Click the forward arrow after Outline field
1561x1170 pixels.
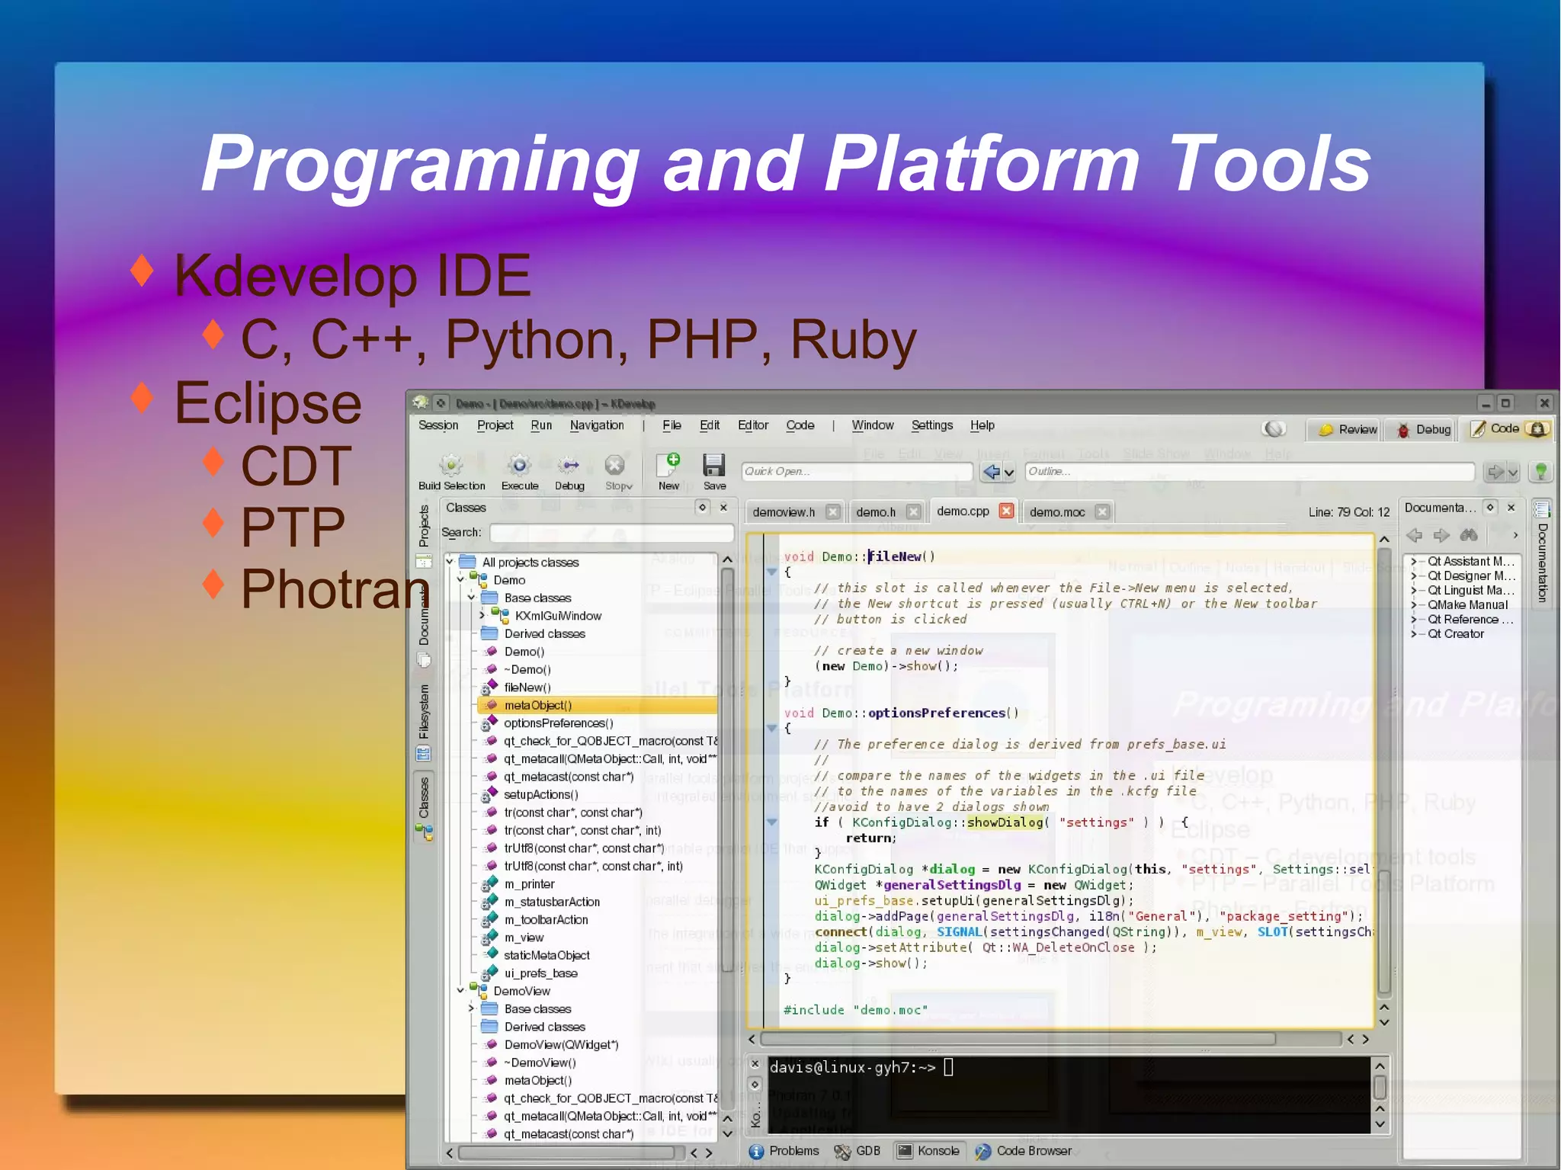[x=1495, y=472]
